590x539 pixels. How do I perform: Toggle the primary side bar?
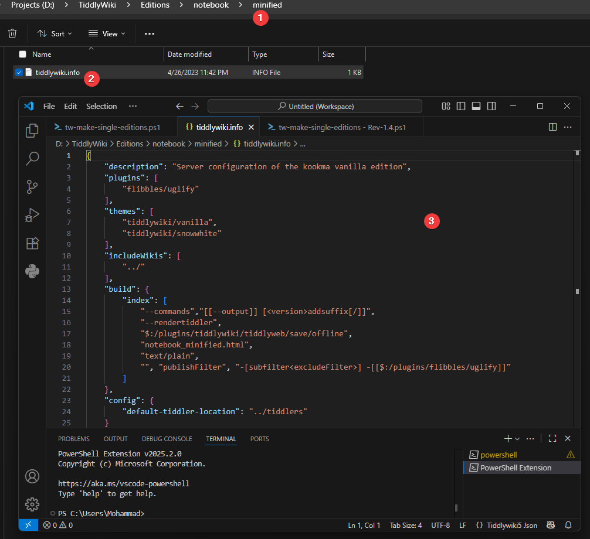click(x=461, y=107)
